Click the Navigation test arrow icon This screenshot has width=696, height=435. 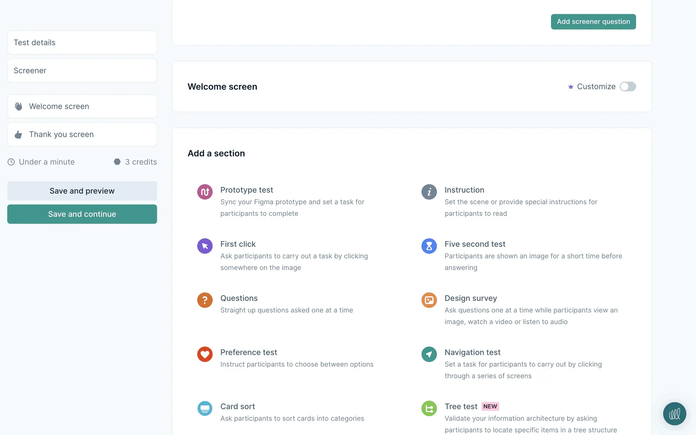[x=429, y=354]
